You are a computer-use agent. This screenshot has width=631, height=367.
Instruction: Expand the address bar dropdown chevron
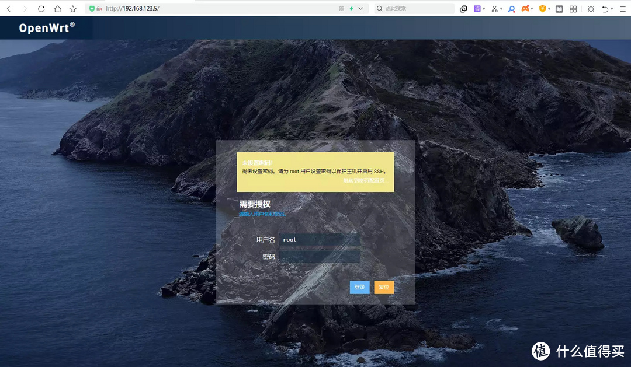coord(360,8)
